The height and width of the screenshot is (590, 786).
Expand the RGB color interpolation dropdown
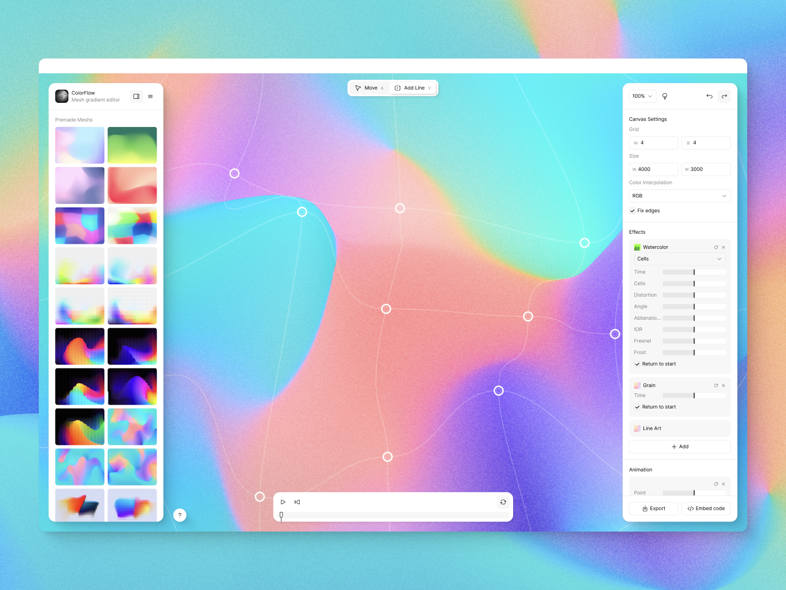pos(679,196)
